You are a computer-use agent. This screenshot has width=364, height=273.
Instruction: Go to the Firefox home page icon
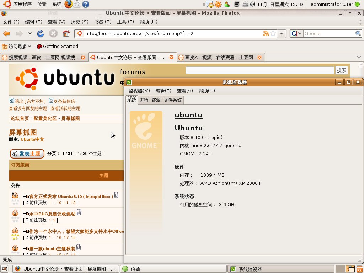(66, 33)
